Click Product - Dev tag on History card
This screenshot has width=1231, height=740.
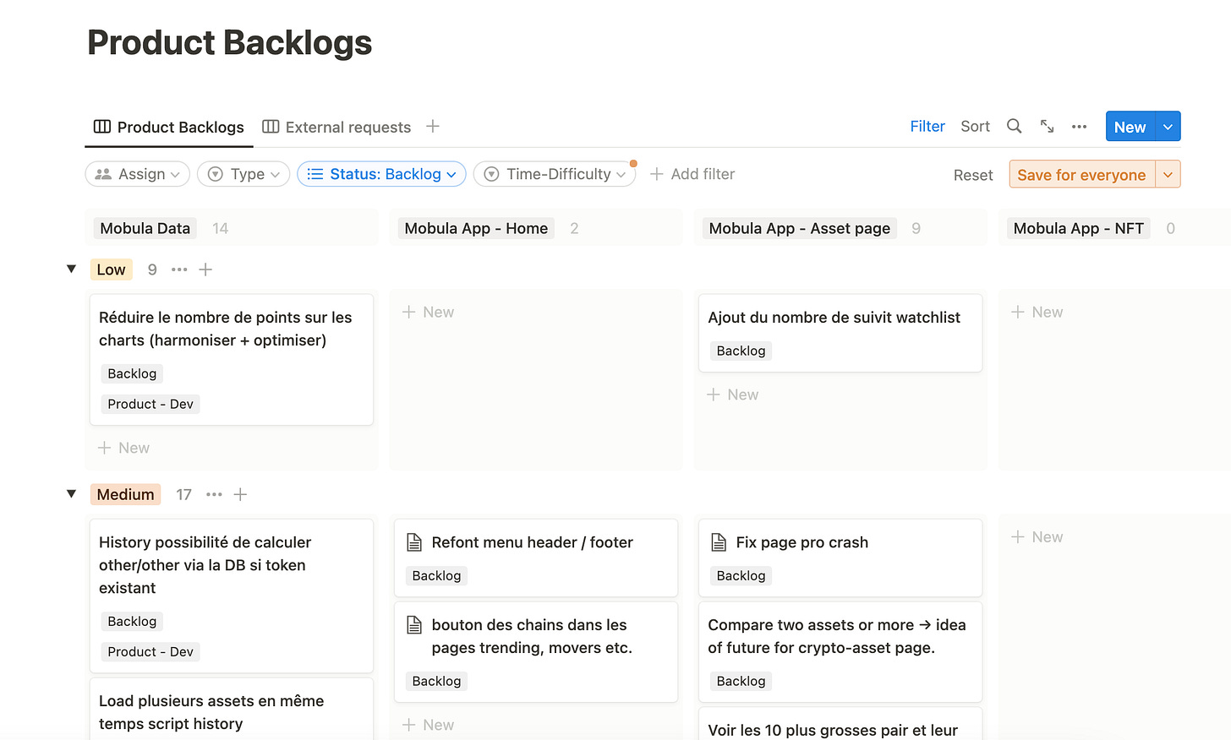pos(150,651)
